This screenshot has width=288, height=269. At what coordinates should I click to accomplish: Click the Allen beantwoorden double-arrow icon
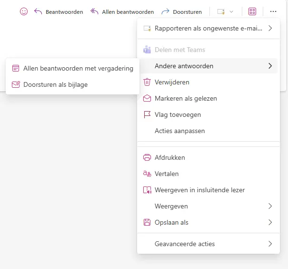coord(94,11)
